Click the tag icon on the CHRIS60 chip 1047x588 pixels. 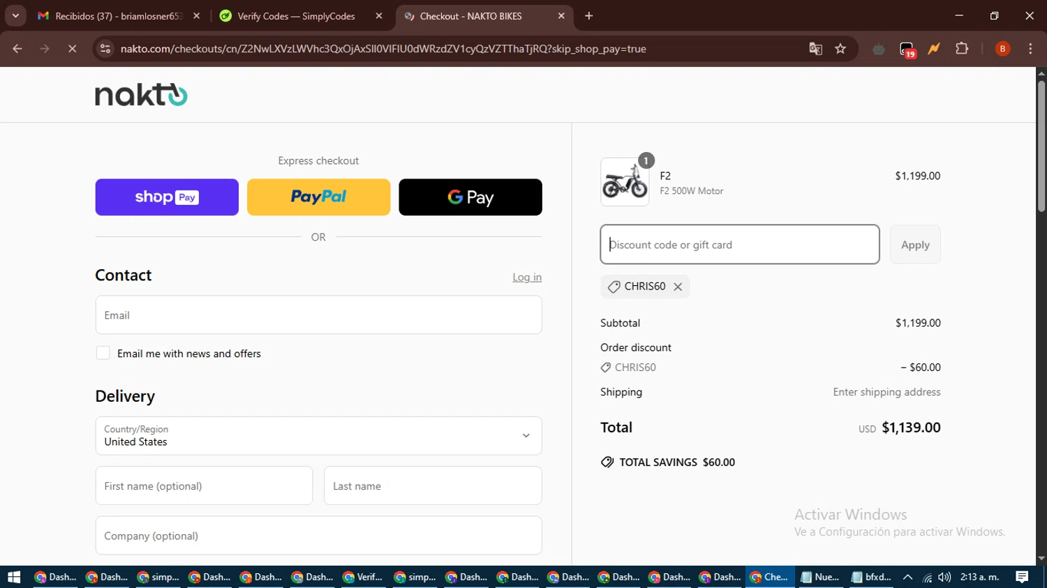tap(614, 287)
